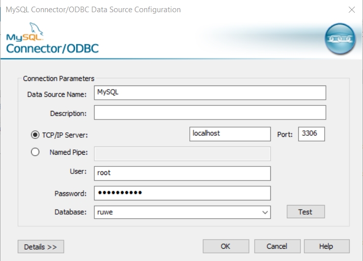Click the masked Password field
The image size is (363, 261).
point(182,193)
